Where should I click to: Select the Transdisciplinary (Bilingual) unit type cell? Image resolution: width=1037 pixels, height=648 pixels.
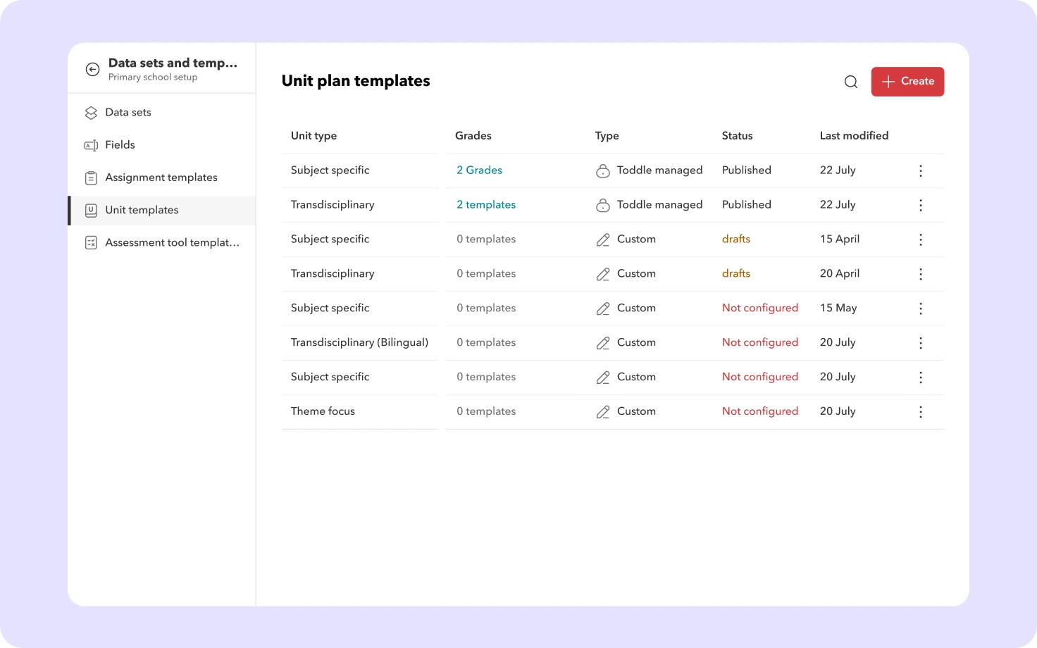(x=359, y=342)
